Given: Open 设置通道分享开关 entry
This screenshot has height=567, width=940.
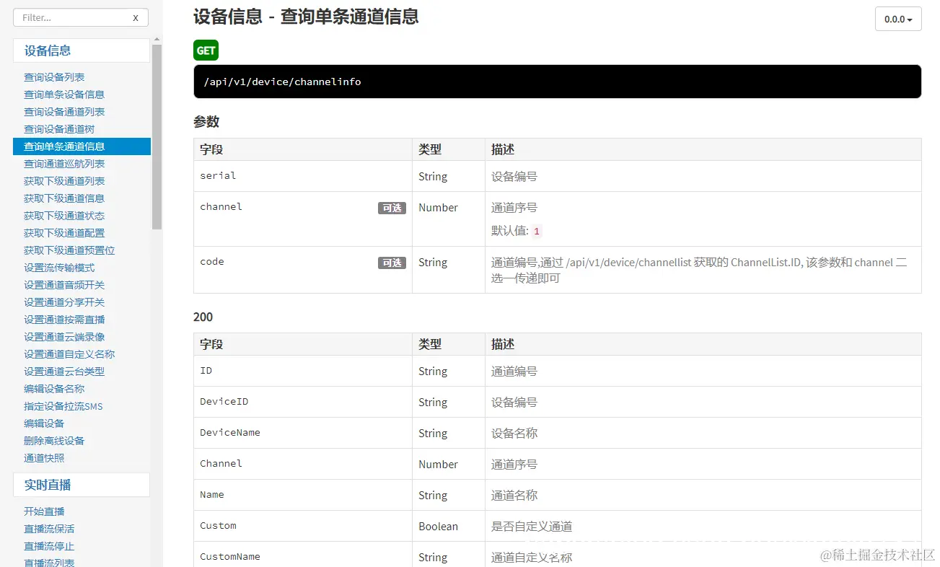Looking at the screenshot, I should pyautogui.click(x=64, y=302).
